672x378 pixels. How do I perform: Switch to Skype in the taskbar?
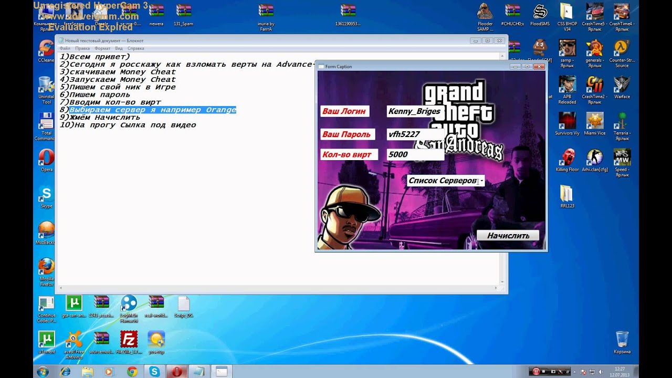point(154,372)
